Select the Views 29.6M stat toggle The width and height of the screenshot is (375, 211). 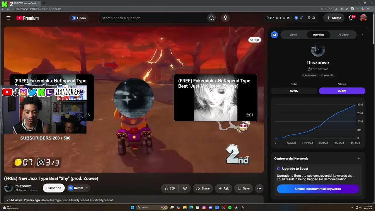point(342,91)
